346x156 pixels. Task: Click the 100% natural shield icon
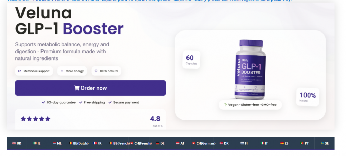click(x=96, y=71)
